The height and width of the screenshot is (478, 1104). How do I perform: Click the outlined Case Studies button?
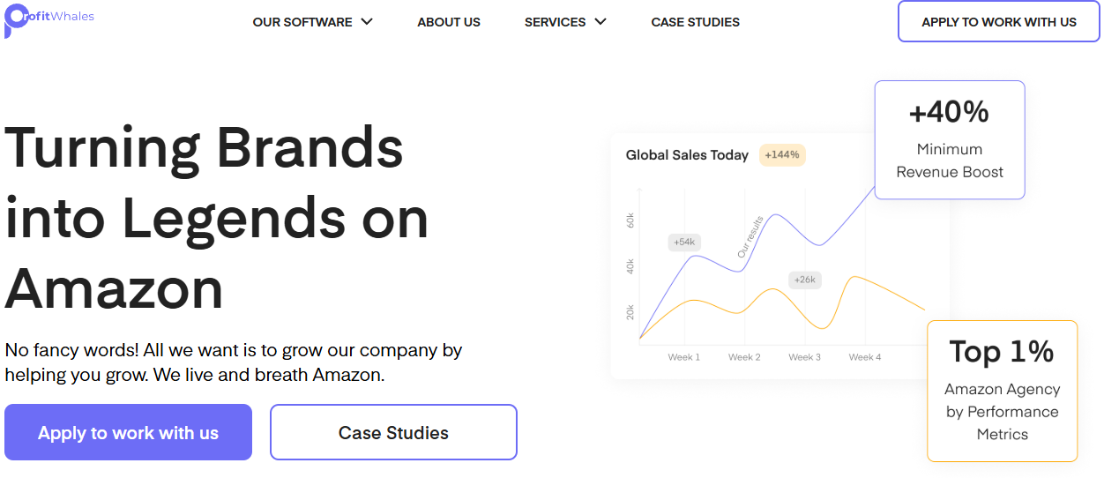(x=393, y=432)
